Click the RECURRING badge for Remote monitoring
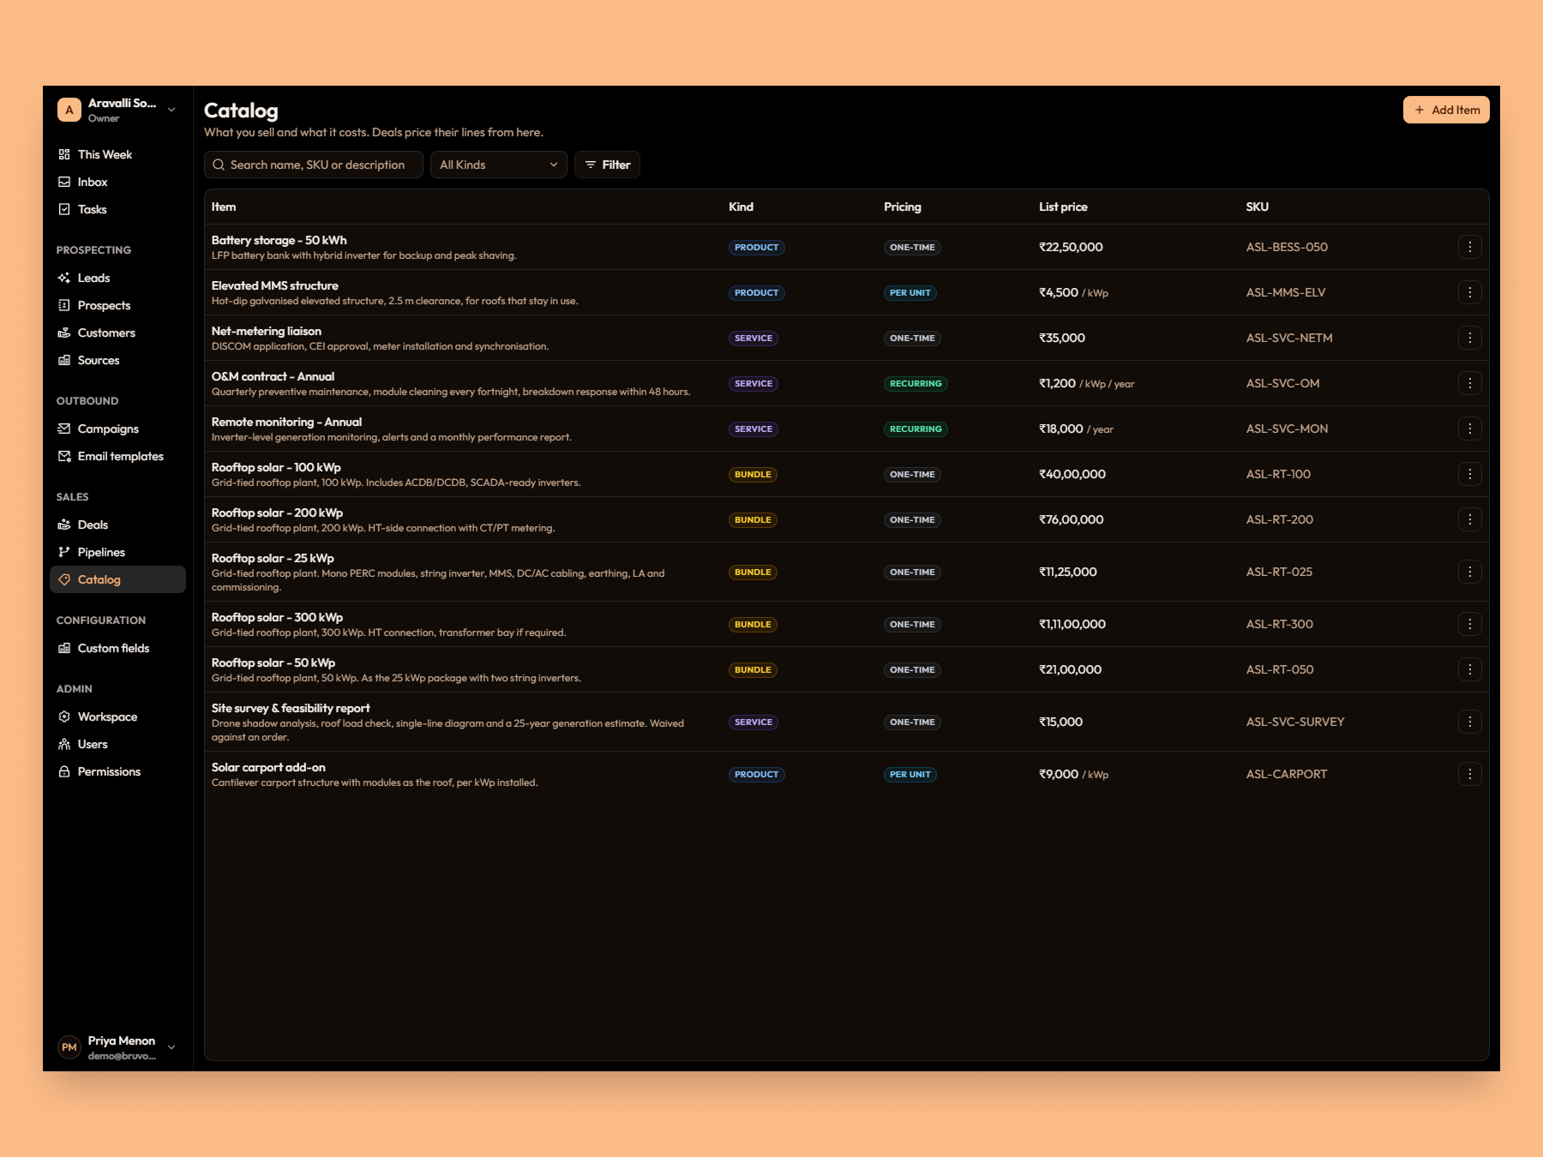 (x=916, y=429)
